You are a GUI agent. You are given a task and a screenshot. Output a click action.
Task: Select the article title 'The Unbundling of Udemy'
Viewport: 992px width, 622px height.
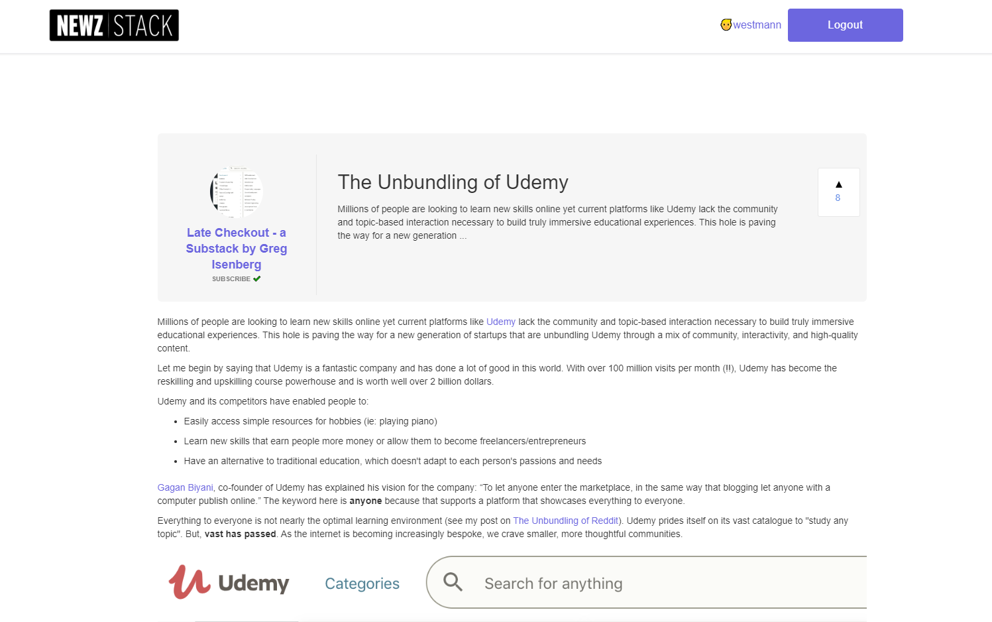[x=453, y=182]
